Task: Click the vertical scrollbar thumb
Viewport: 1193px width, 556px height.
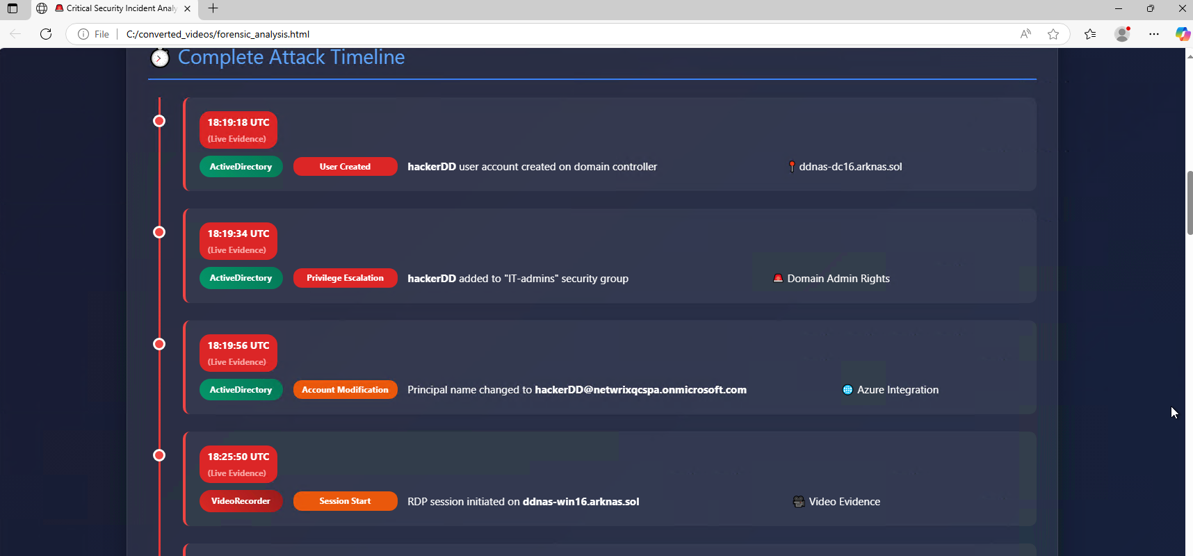Action: tap(1190, 202)
